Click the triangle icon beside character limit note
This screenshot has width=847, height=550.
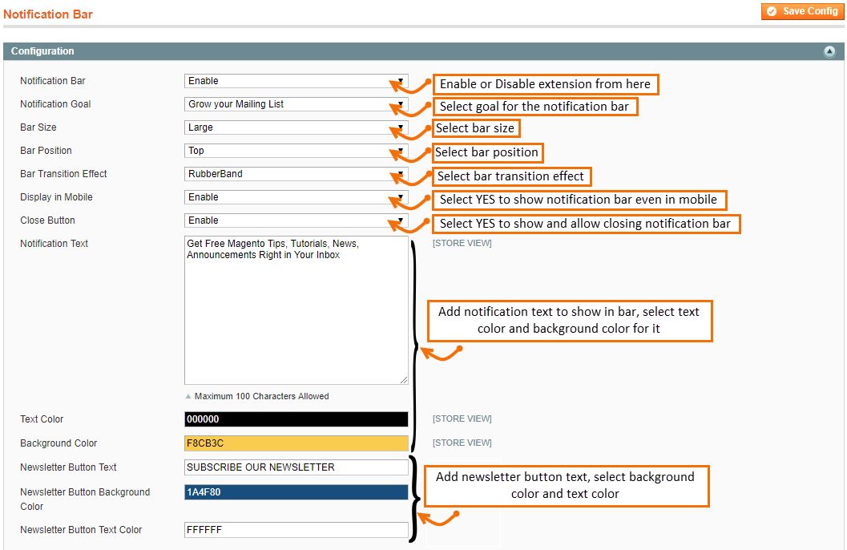188,395
